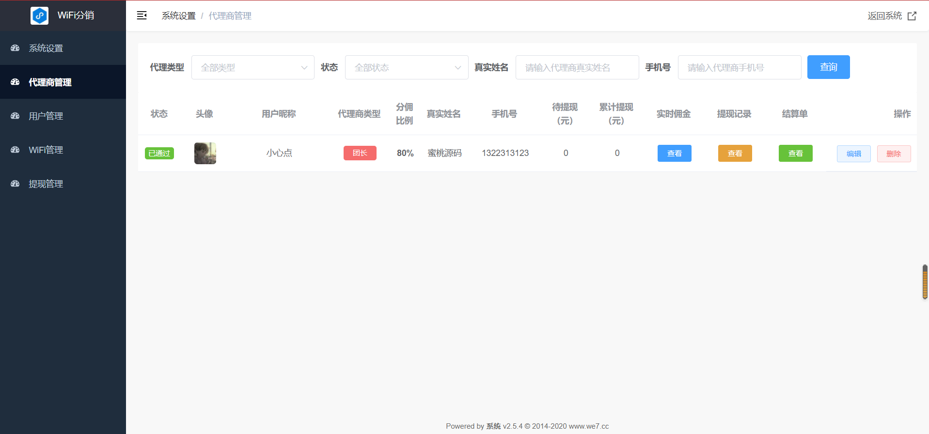Click the WiFi分销 logo icon
This screenshot has height=434, width=929.
point(39,15)
